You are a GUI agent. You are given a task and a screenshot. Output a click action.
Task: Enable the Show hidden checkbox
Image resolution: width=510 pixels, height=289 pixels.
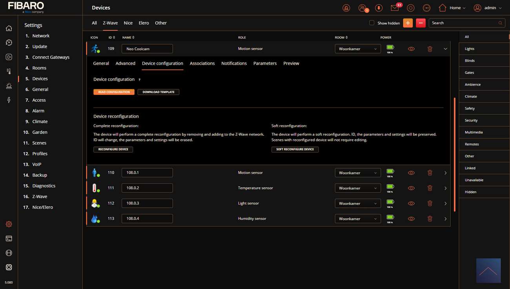pyautogui.click(x=372, y=23)
